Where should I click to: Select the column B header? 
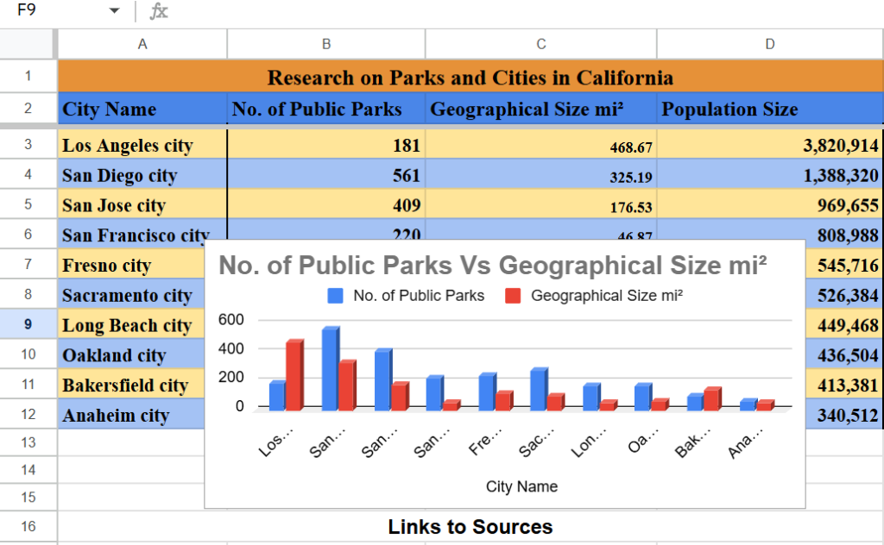pos(326,44)
